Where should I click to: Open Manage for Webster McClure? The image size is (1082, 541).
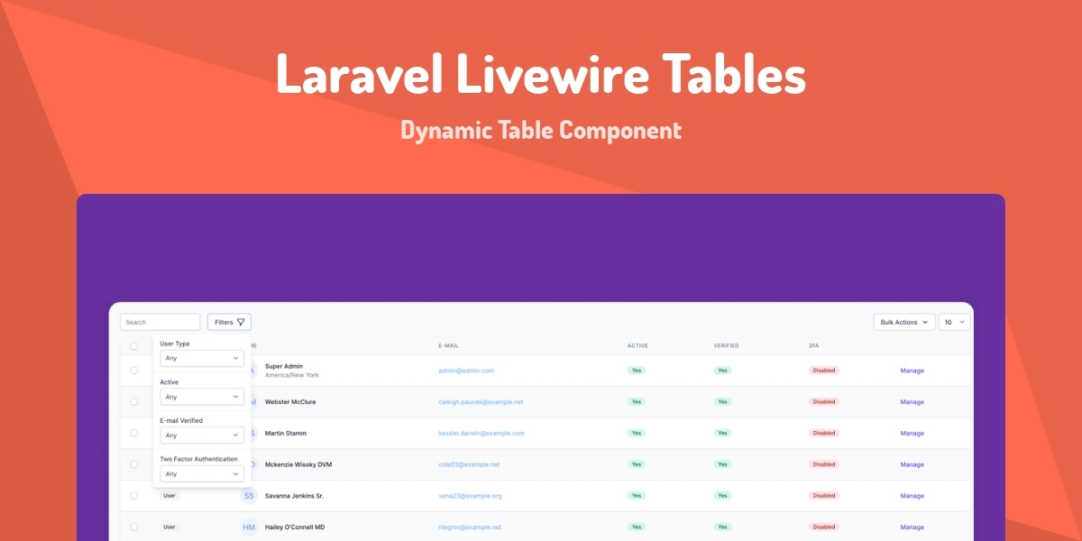point(912,401)
